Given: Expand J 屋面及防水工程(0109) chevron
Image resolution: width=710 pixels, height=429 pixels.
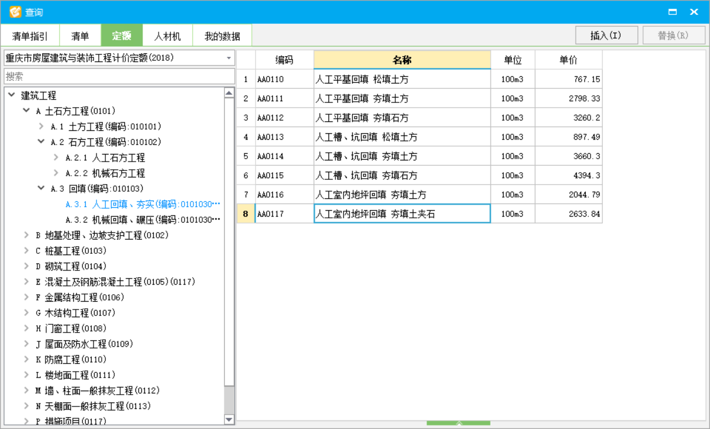Looking at the screenshot, I should tap(26, 344).
